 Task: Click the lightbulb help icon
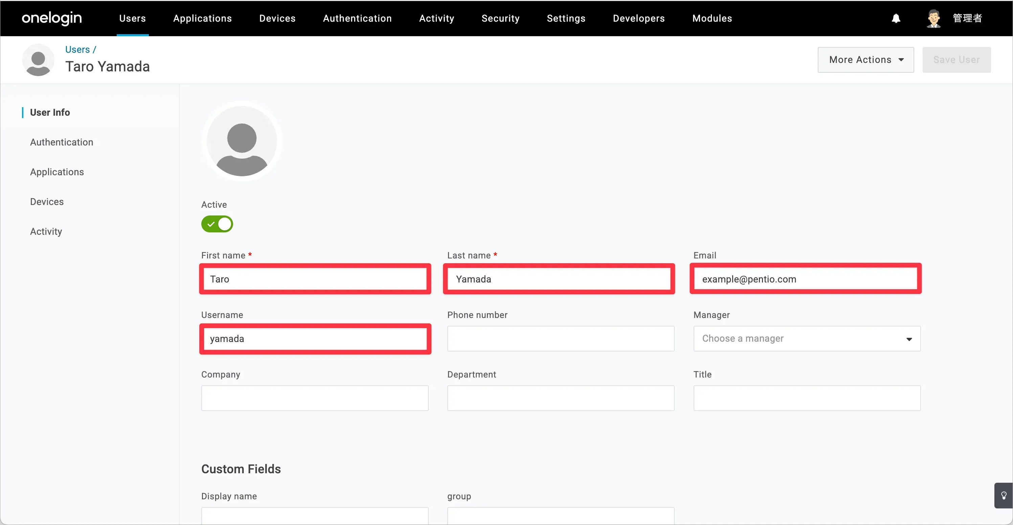coord(1004,496)
